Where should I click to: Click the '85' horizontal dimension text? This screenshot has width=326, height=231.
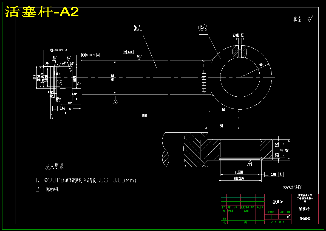(x=223, y=110)
